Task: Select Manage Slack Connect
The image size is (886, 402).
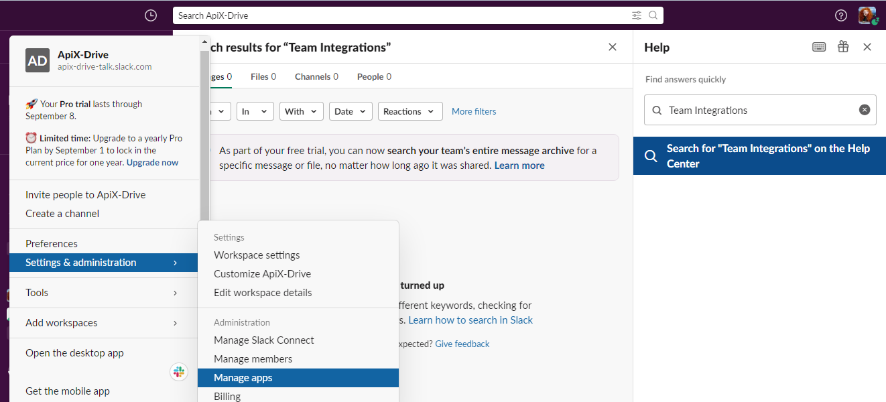Action: [298, 340]
